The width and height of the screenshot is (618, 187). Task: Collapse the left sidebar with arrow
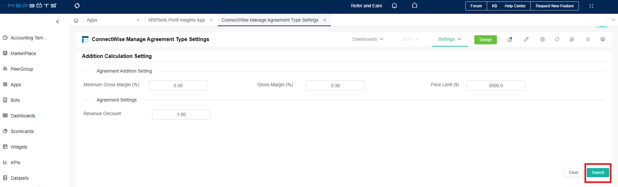(x=57, y=22)
